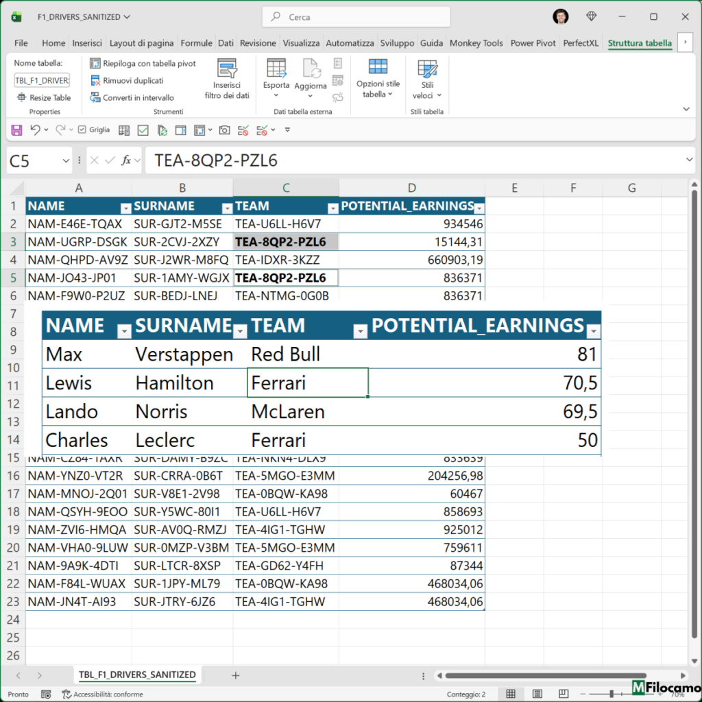Click the insert function fx icon
The height and width of the screenshot is (702, 702).
coord(126,160)
